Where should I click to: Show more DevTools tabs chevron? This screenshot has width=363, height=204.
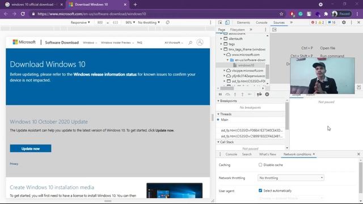click(292, 23)
